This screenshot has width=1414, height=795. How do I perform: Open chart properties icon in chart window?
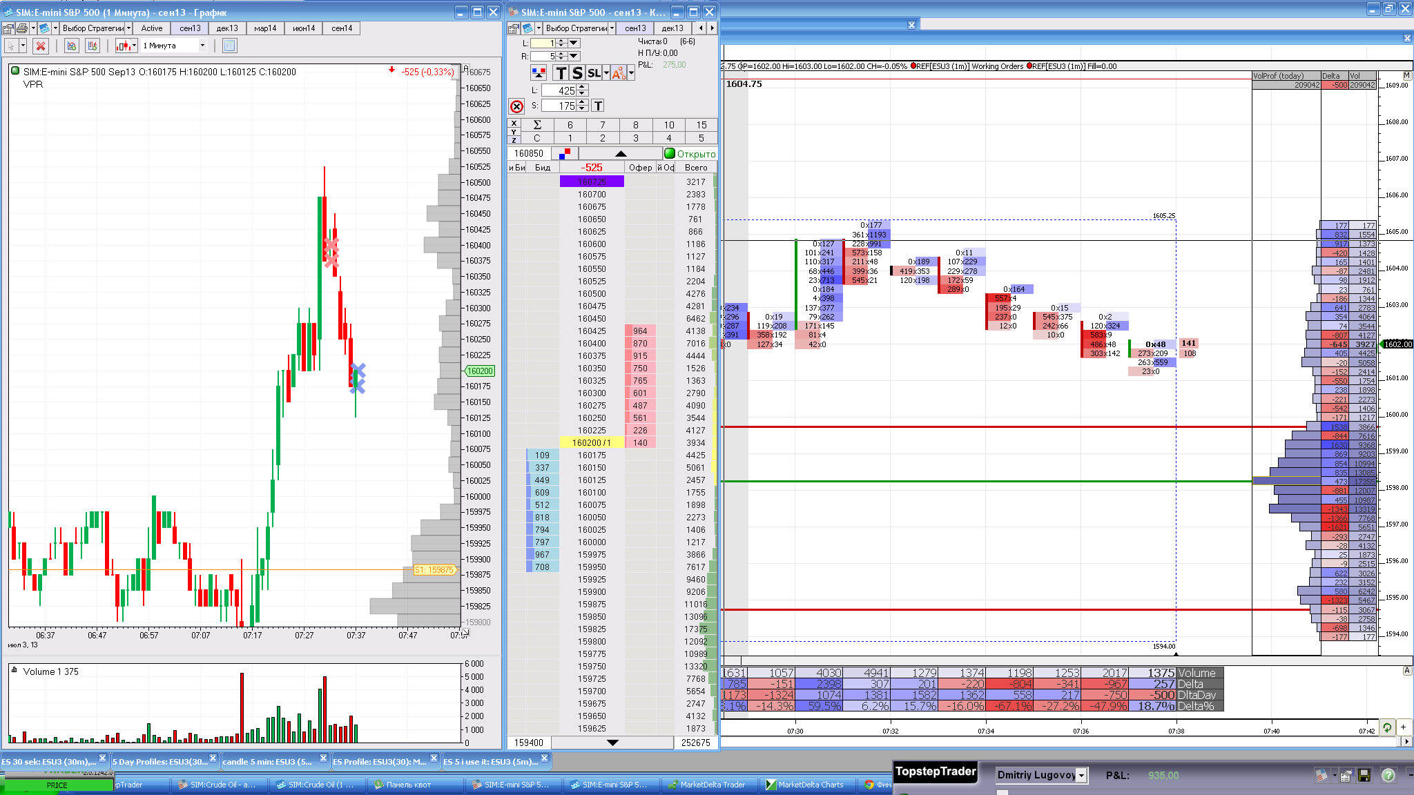point(8,28)
